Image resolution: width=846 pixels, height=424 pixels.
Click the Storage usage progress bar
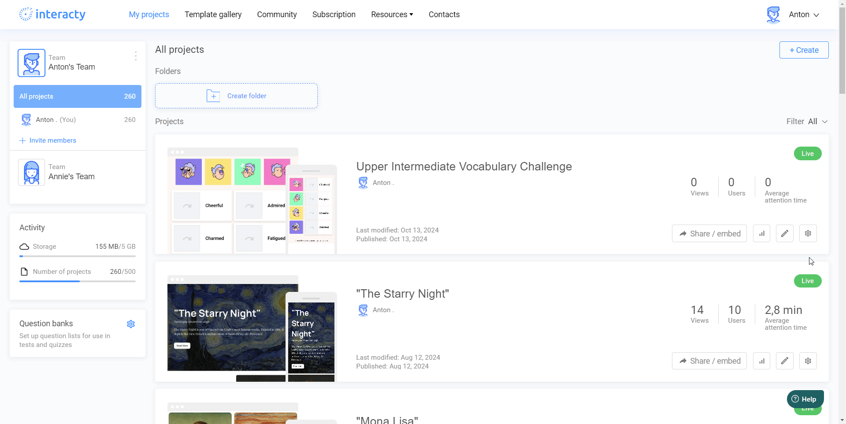tap(78, 256)
